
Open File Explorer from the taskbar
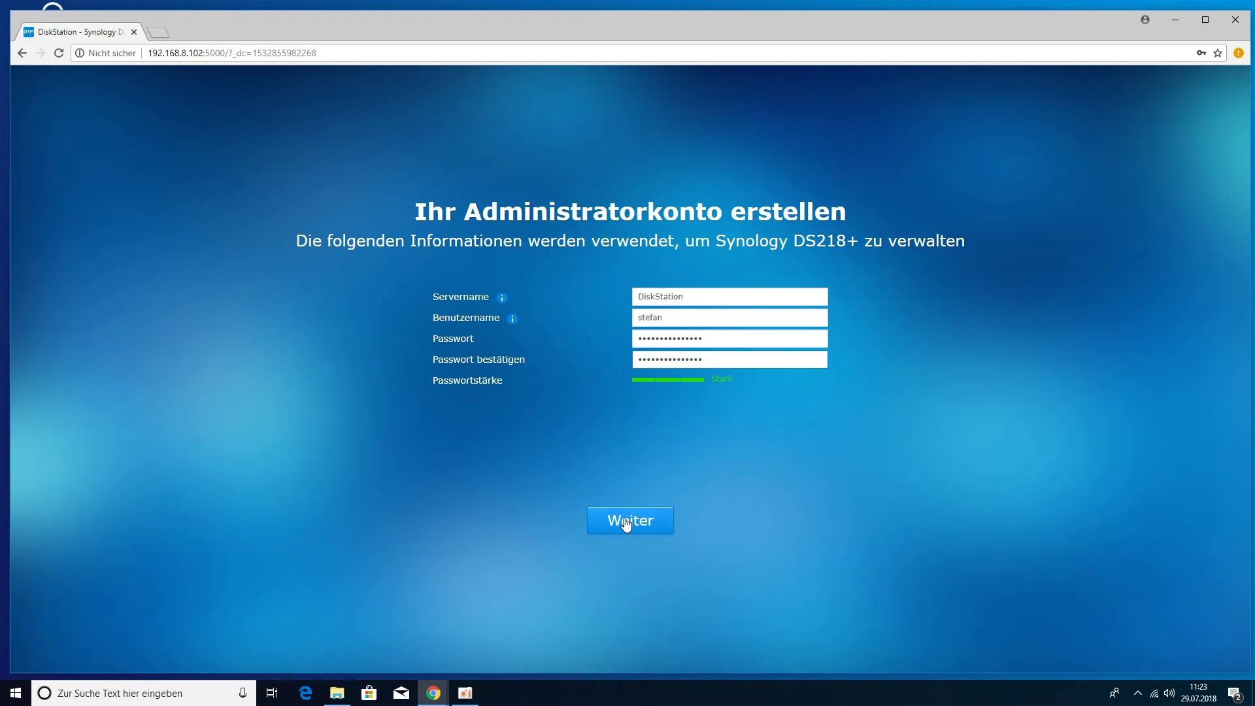pyautogui.click(x=337, y=693)
